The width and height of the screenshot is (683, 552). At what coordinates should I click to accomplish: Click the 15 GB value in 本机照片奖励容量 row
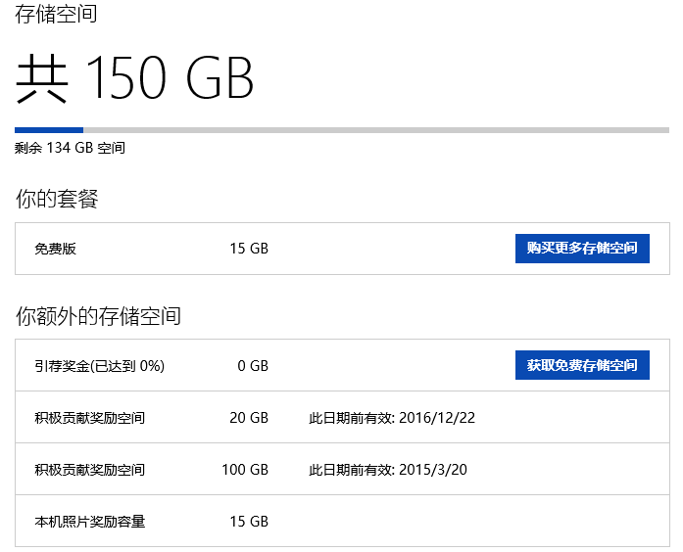[249, 522]
